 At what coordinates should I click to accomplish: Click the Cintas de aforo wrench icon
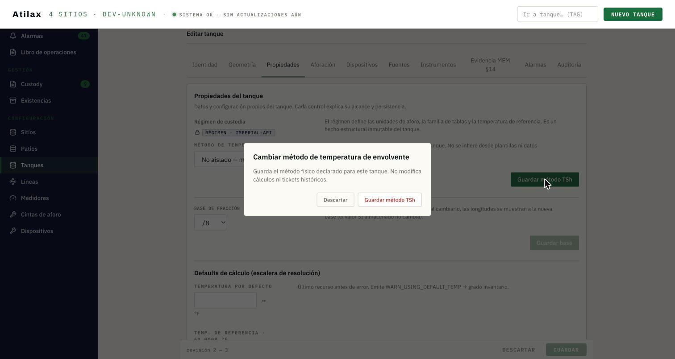coord(13,215)
